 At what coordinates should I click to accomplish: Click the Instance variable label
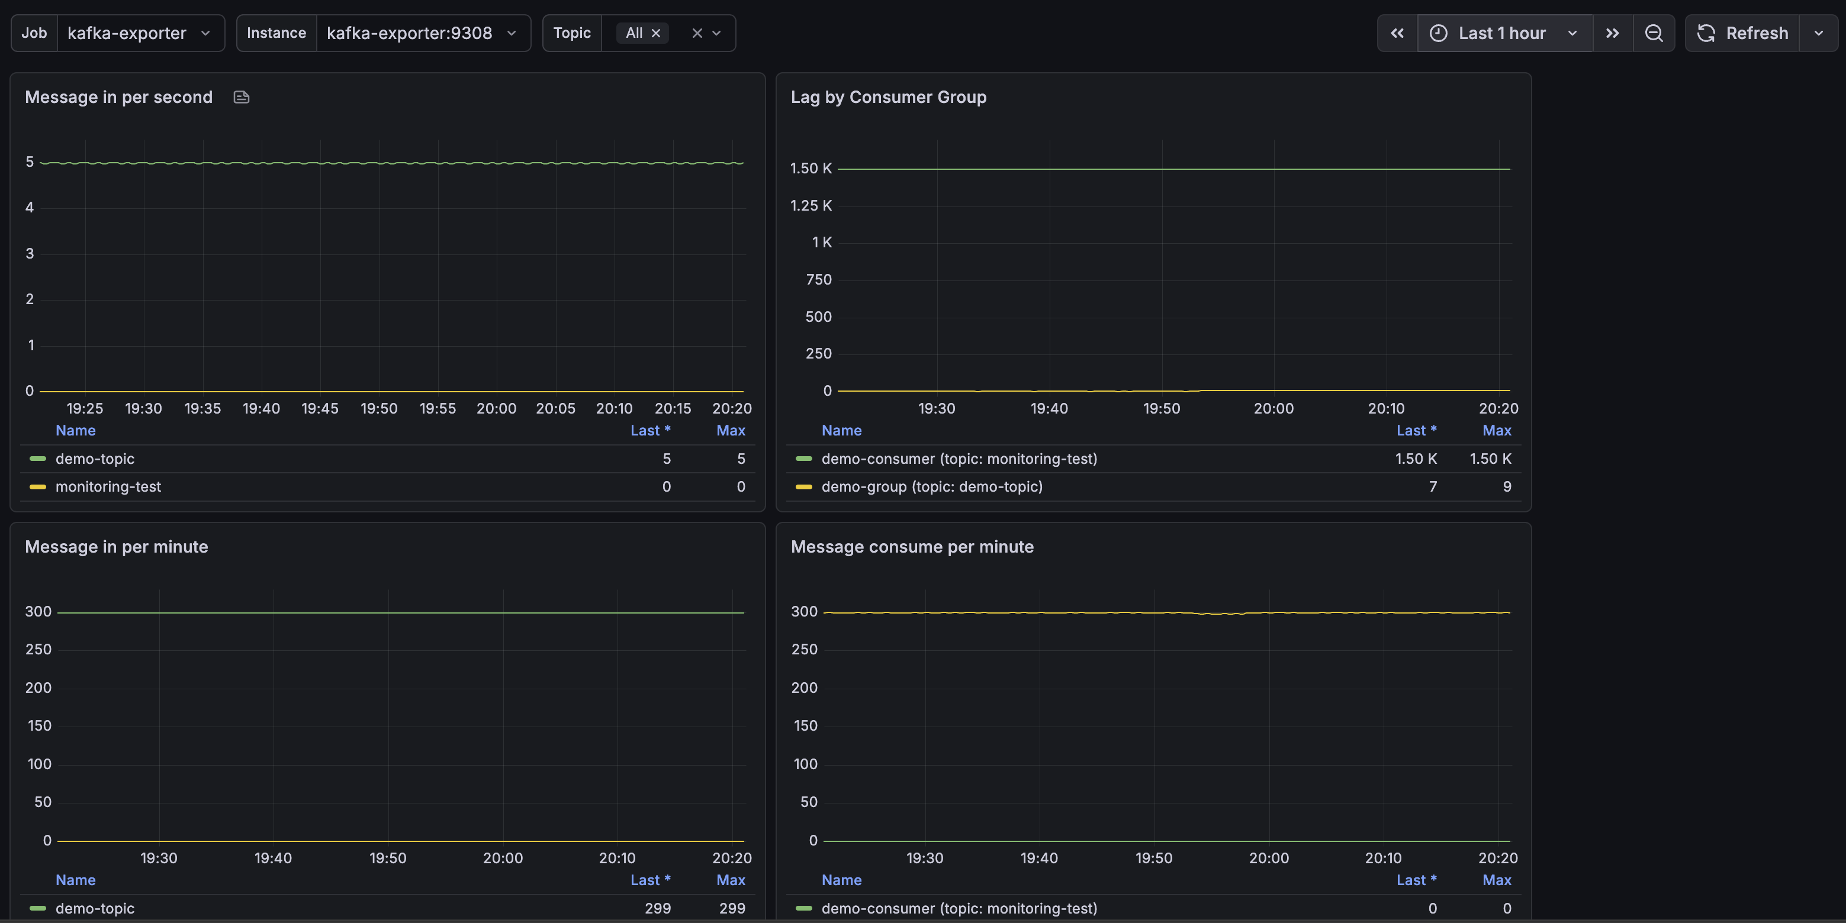click(276, 33)
